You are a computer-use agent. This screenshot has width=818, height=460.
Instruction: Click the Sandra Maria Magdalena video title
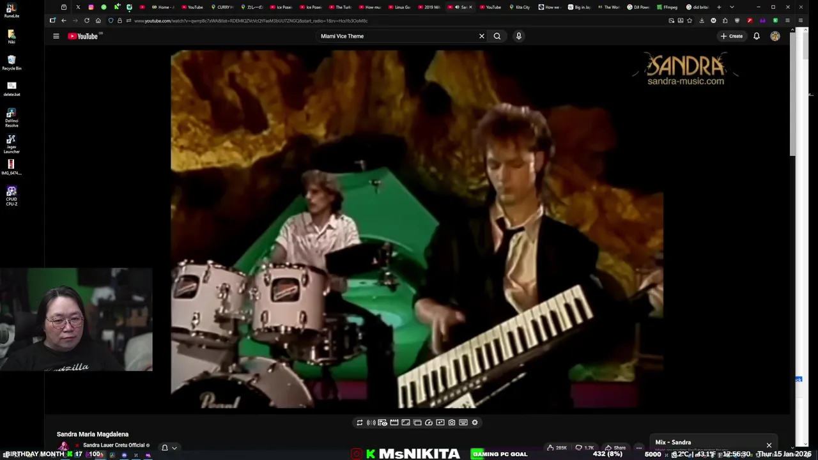(93, 434)
